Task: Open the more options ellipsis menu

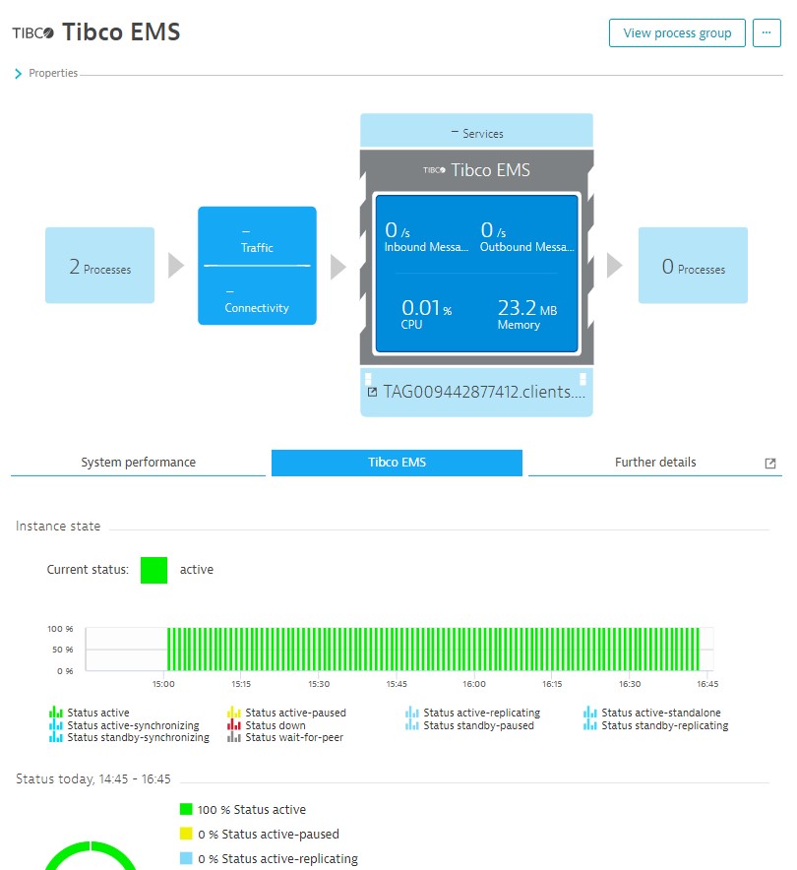Action: 766,33
